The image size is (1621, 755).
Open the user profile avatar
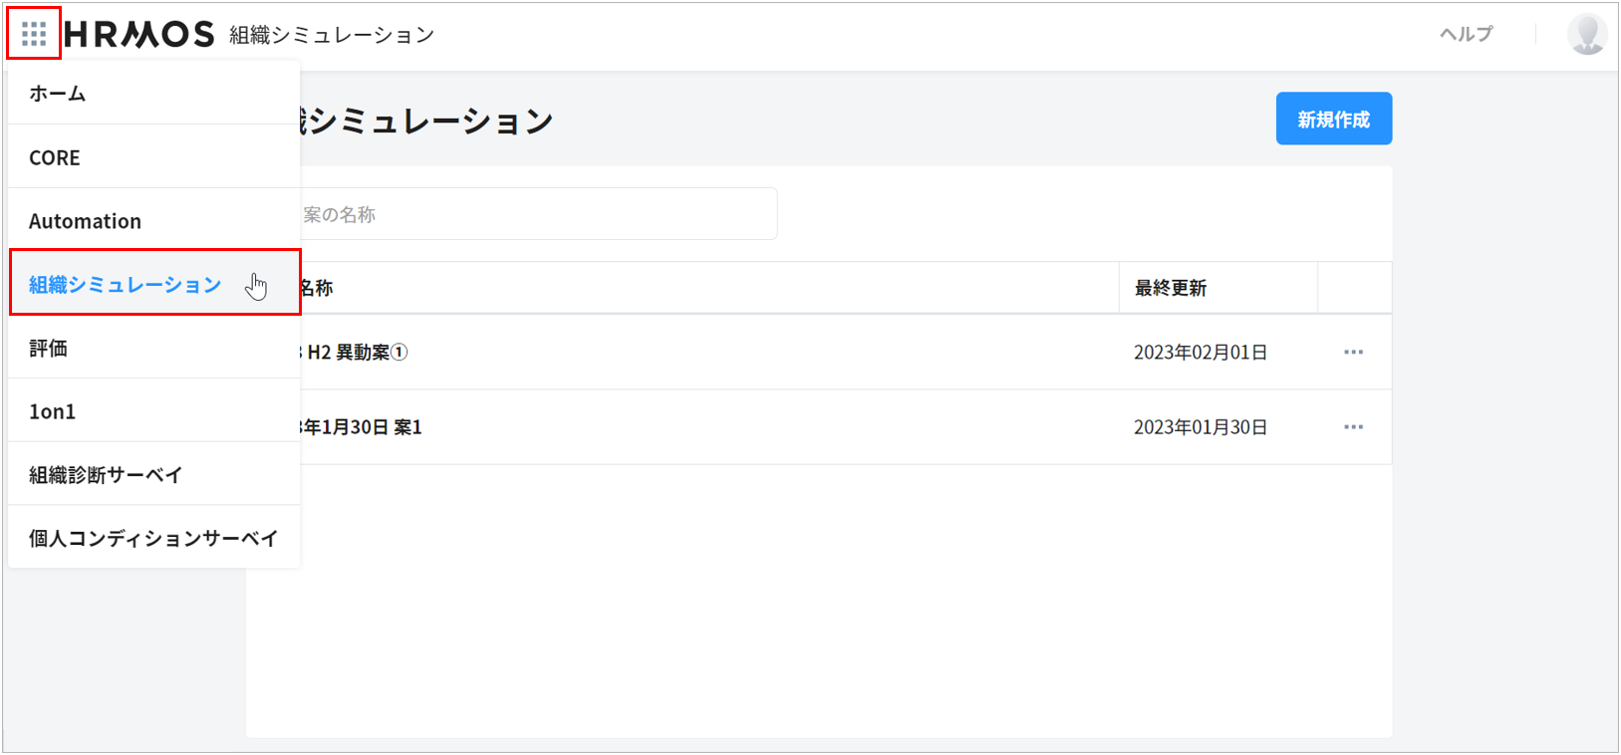click(x=1586, y=35)
